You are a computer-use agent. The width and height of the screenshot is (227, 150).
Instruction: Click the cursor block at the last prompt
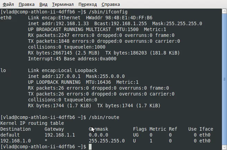click(90, 147)
